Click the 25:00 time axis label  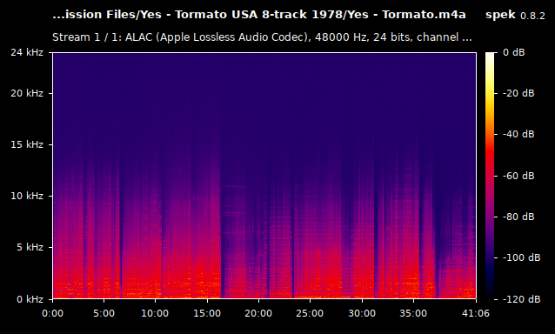(x=310, y=313)
